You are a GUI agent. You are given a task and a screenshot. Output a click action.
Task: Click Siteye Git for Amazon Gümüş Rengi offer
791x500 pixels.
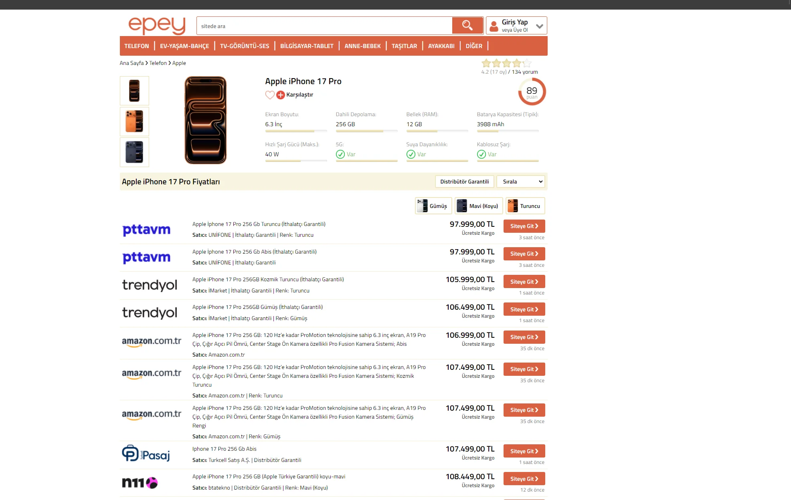(x=524, y=410)
